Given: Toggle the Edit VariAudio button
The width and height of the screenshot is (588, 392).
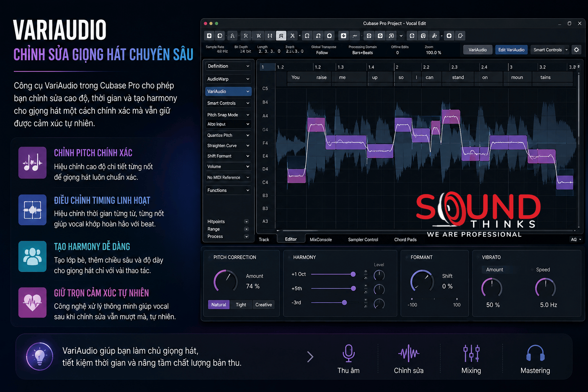Looking at the screenshot, I should [511, 50].
